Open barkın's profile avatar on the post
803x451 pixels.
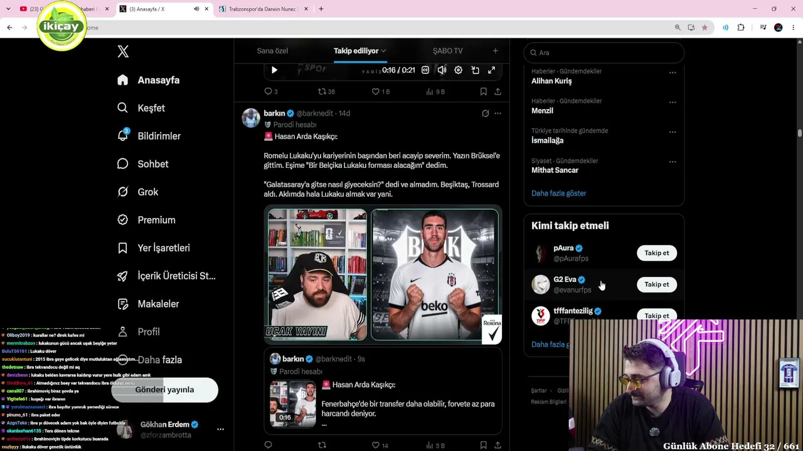click(251, 118)
